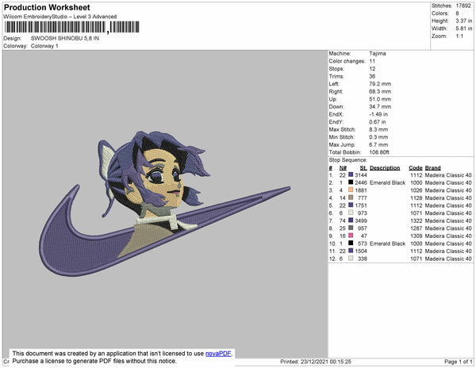Click thread code "1128" in row 4
476x368 pixels.
pyautogui.click(x=416, y=197)
